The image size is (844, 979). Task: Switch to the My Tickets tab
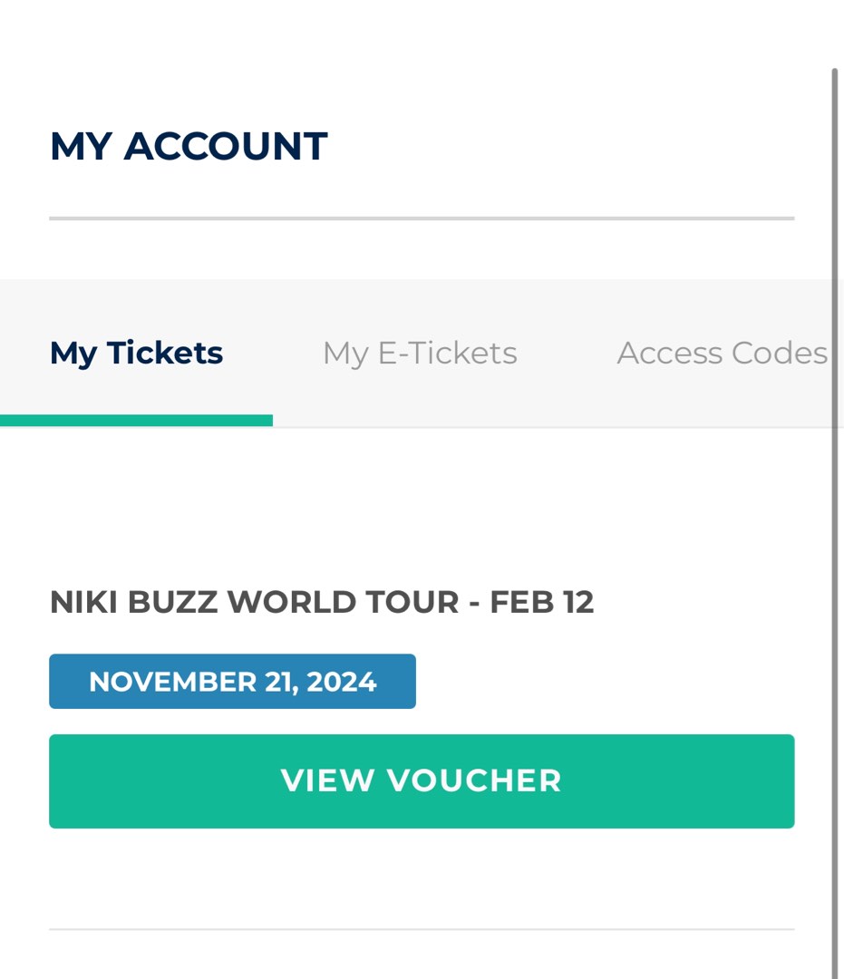coord(136,353)
